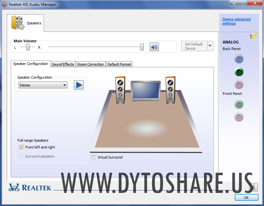This screenshot has height=206, width=264.
Task: Switch to the Sound Effects tab
Action: click(x=63, y=64)
